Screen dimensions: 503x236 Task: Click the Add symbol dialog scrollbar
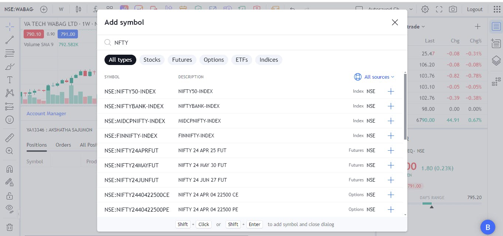(x=405, y=106)
